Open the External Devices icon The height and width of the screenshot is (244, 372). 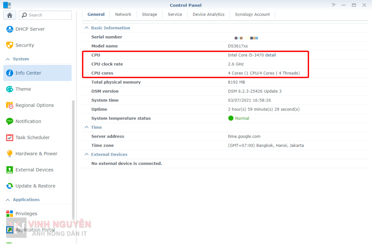coord(10,170)
